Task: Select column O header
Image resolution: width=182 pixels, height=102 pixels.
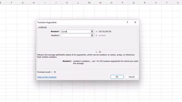Action: pos(111,3)
